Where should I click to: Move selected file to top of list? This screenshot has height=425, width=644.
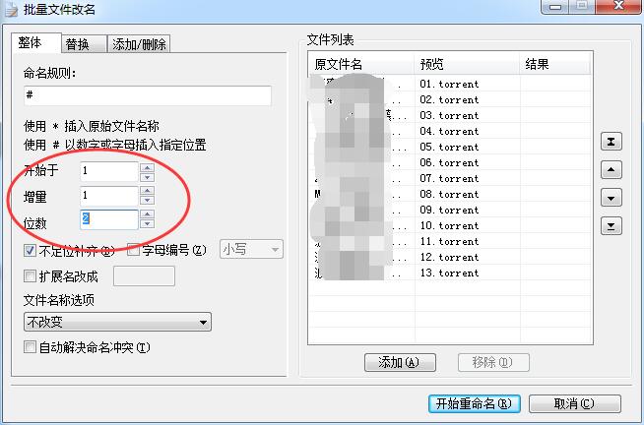[x=612, y=142]
